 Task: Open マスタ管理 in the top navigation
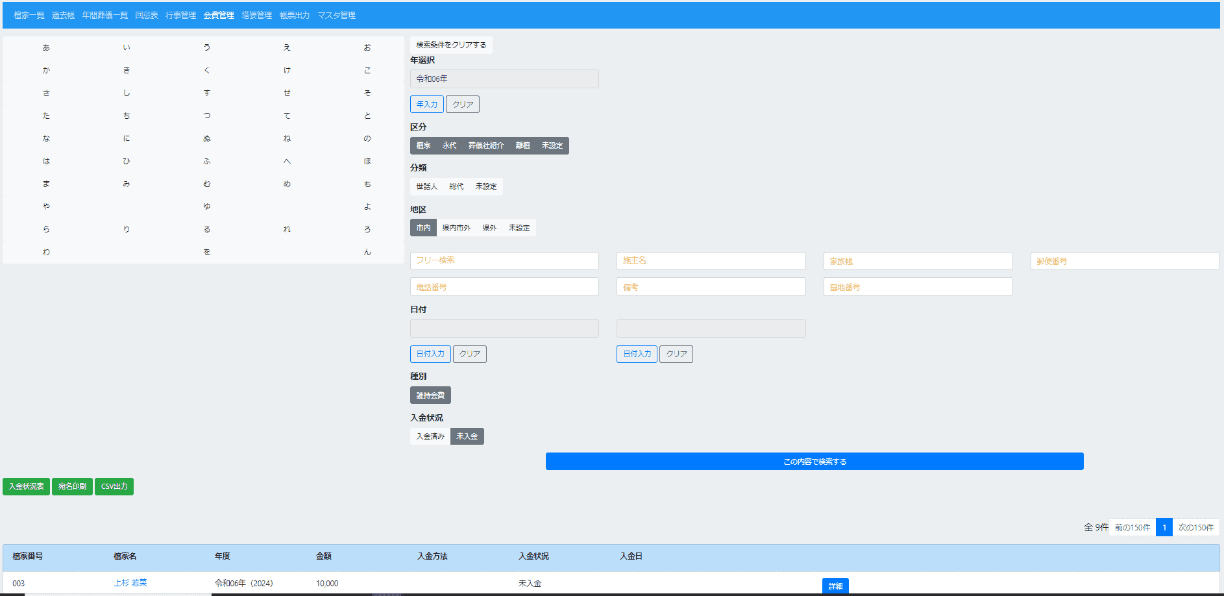pos(336,15)
